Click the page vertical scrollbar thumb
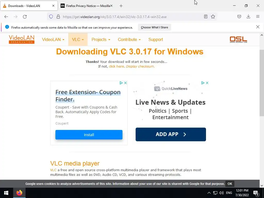The height and width of the screenshot is (198, 264). [262, 83]
